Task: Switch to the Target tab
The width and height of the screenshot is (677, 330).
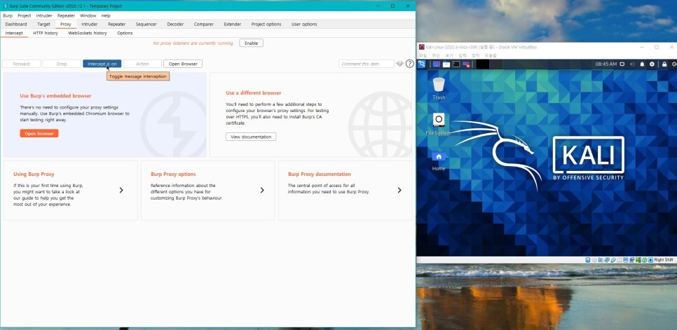Action: click(43, 24)
